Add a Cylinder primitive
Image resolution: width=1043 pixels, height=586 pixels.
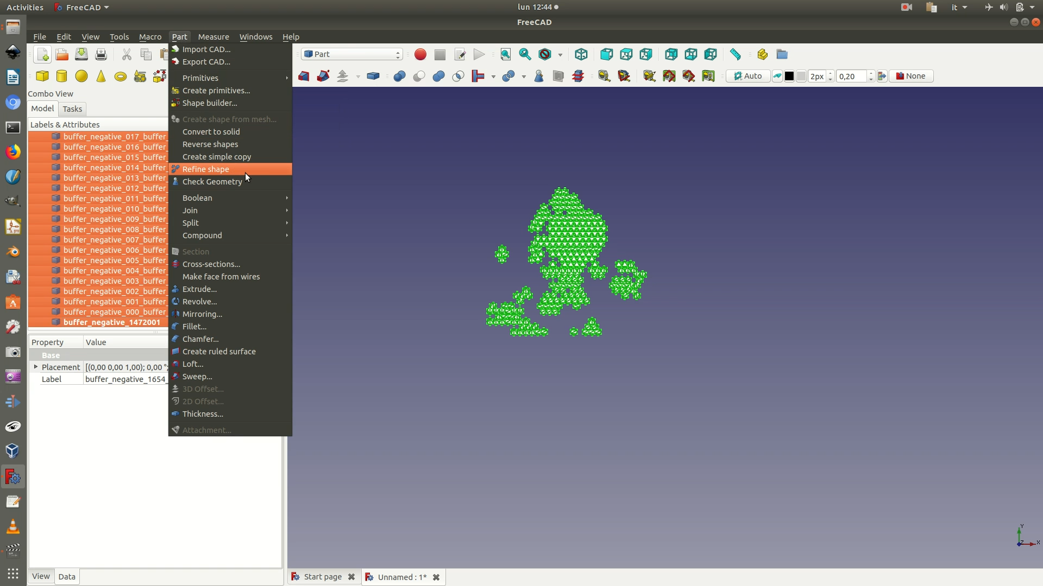click(x=62, y=77)
